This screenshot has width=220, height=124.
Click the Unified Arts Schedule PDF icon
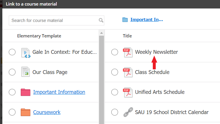(x=128, y=92)
